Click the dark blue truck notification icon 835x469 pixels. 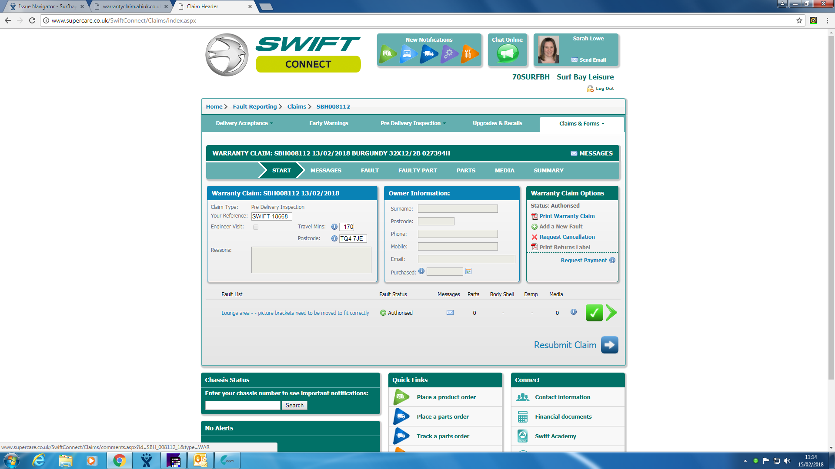pyautogui.click(x=429, y=54)
